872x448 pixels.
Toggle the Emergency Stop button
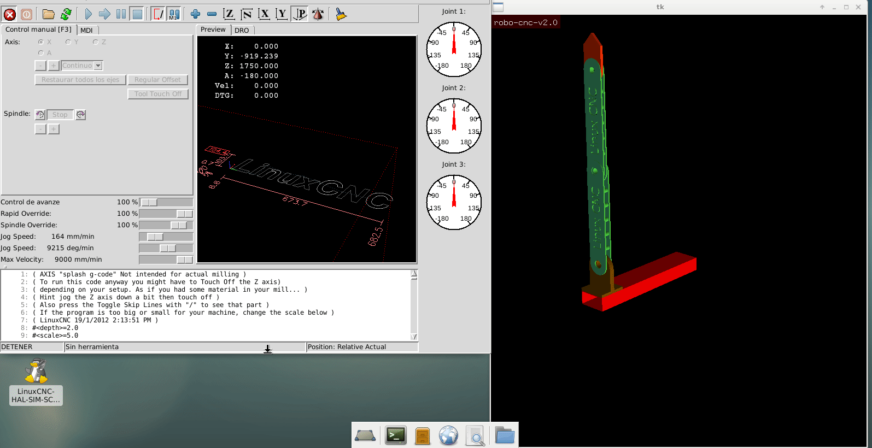tap(10, 14)
